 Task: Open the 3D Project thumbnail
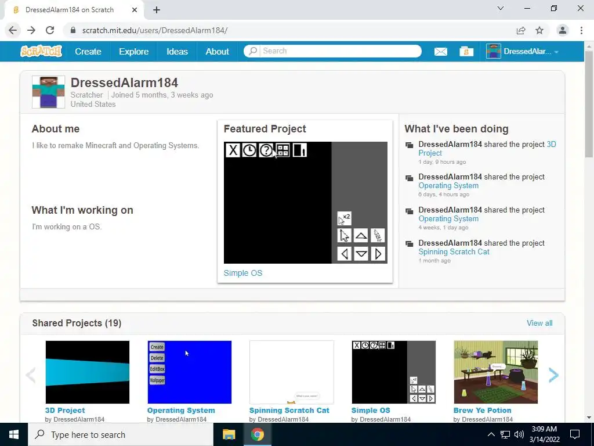[x=88, y=372]
